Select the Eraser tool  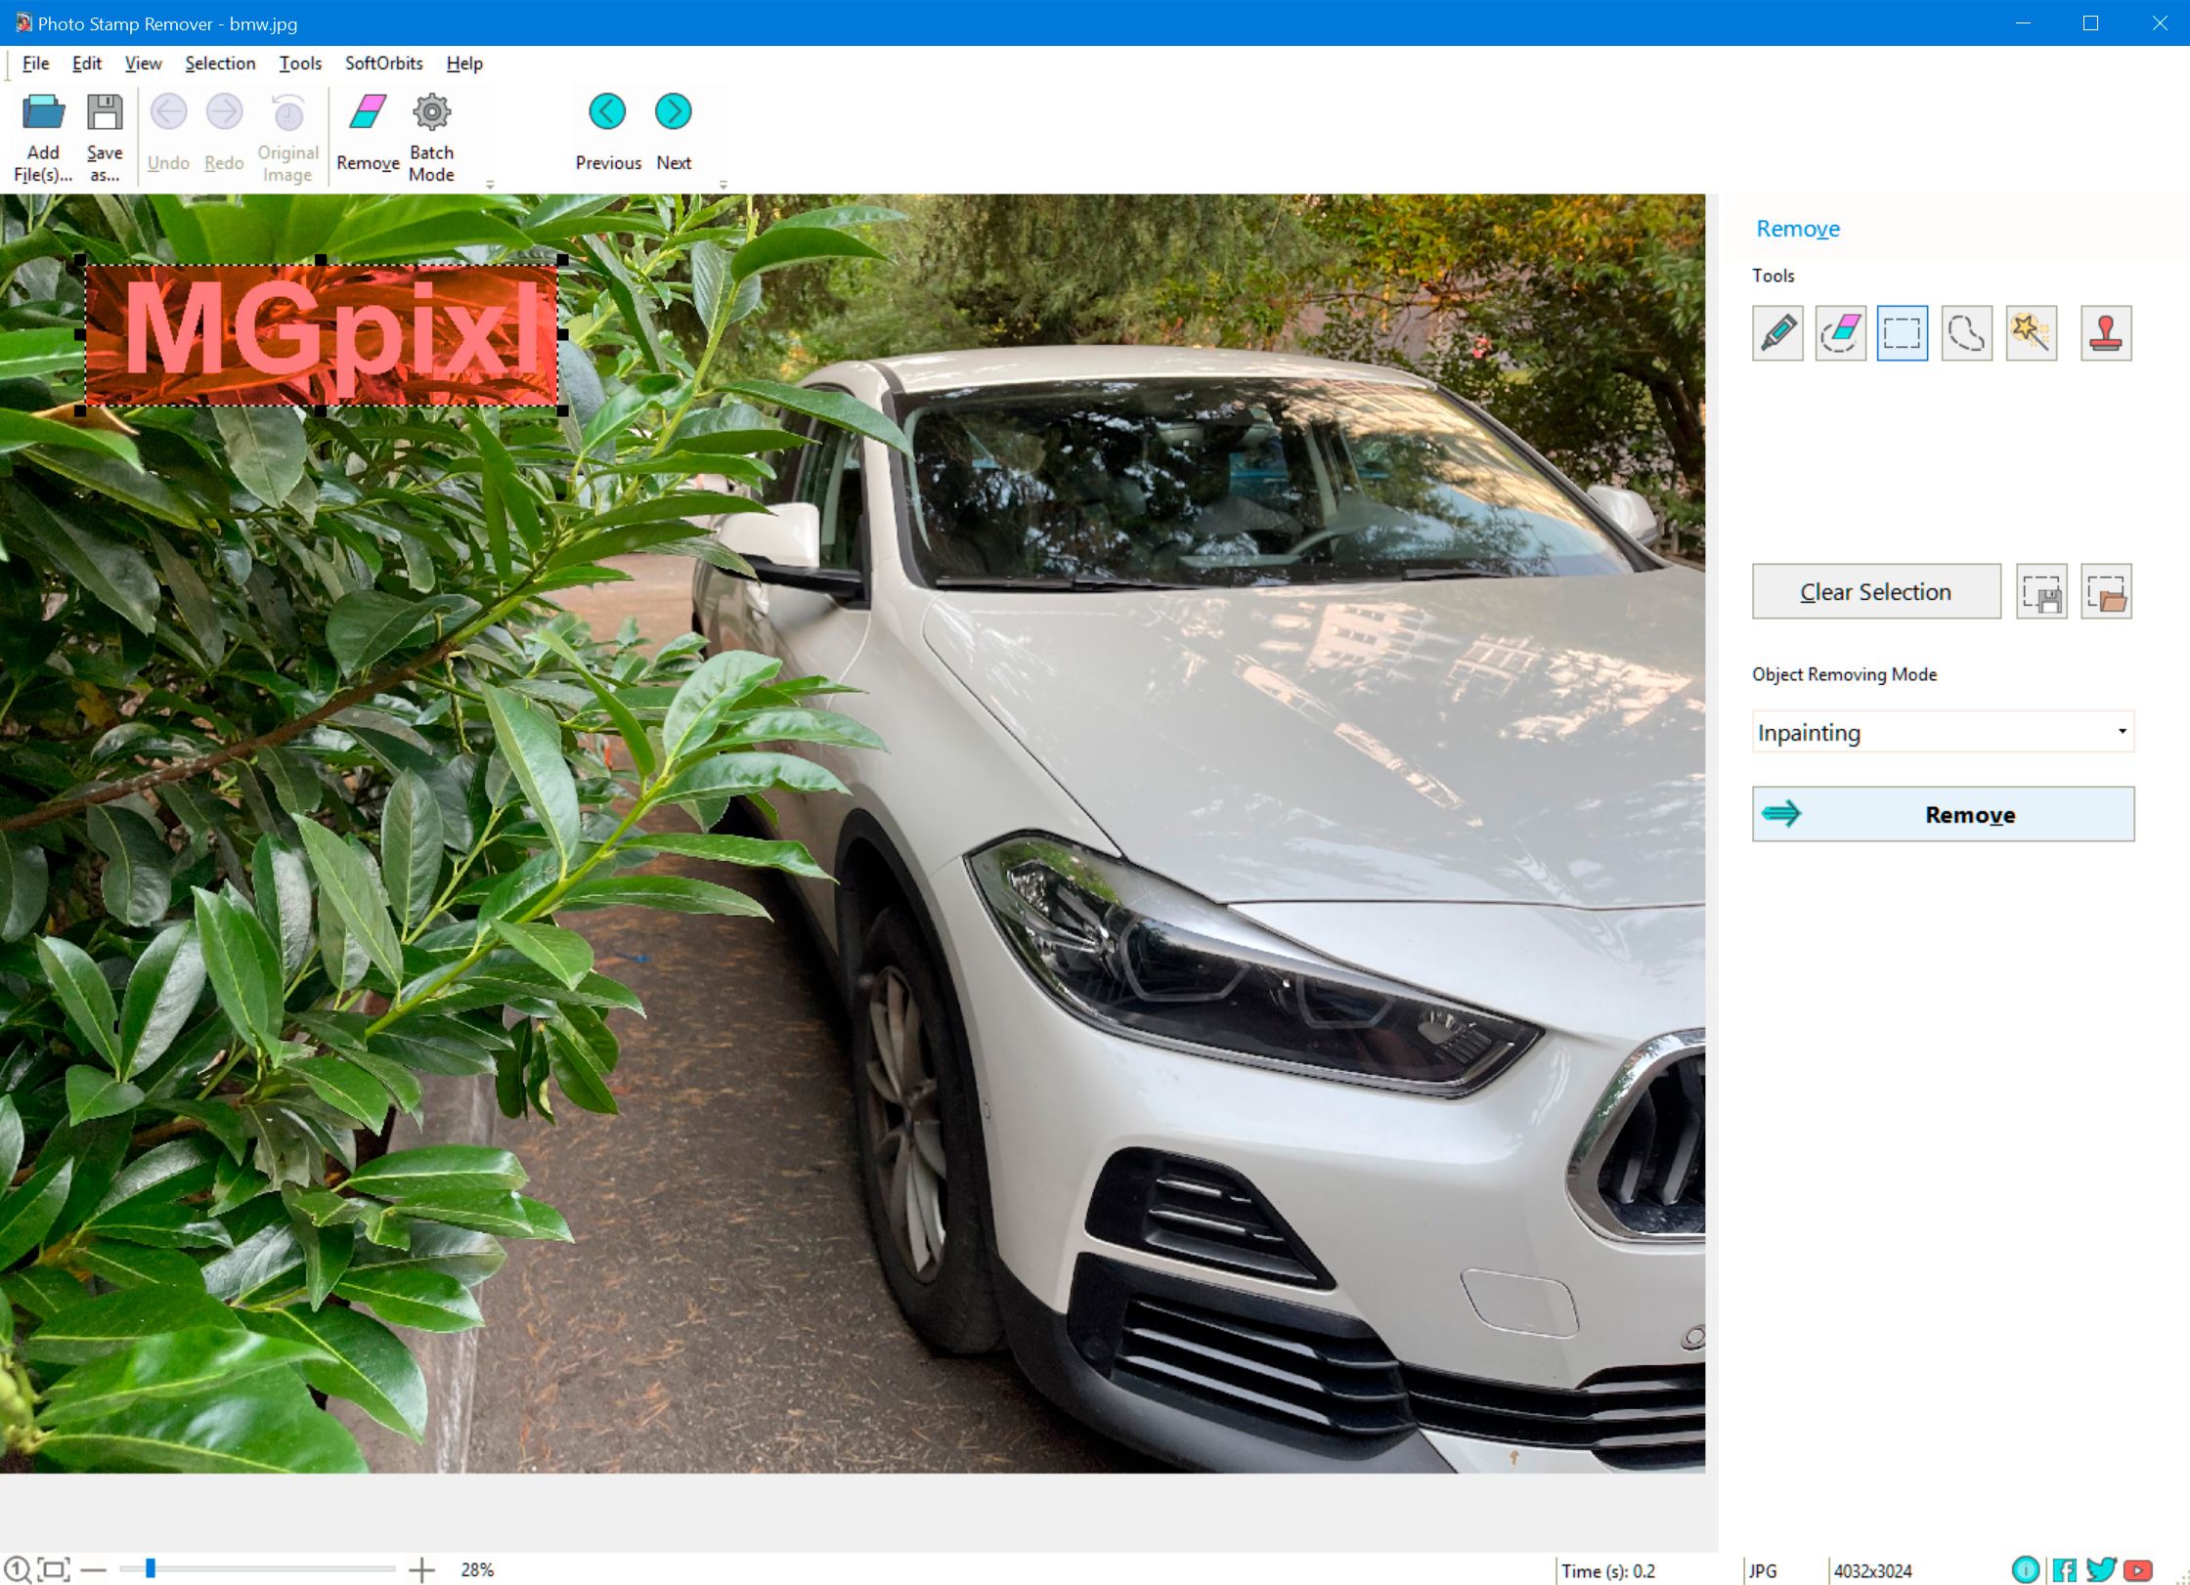tap(1841, 333)
